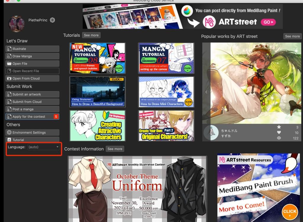Screen dimensions: 303x222
Task: Open ARTstreet Resources MediBang Paint Brush banner
Action: click(259, 188)
